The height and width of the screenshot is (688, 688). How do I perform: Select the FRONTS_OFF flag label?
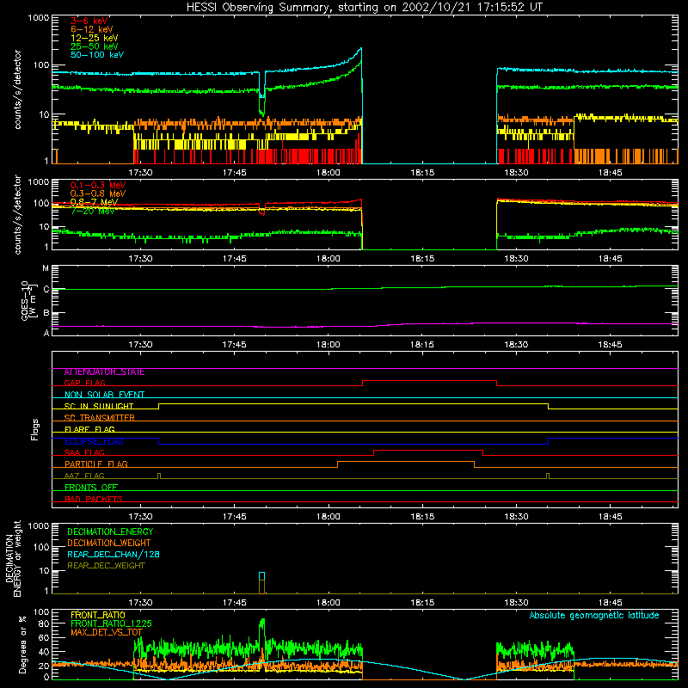pos(91,488)
